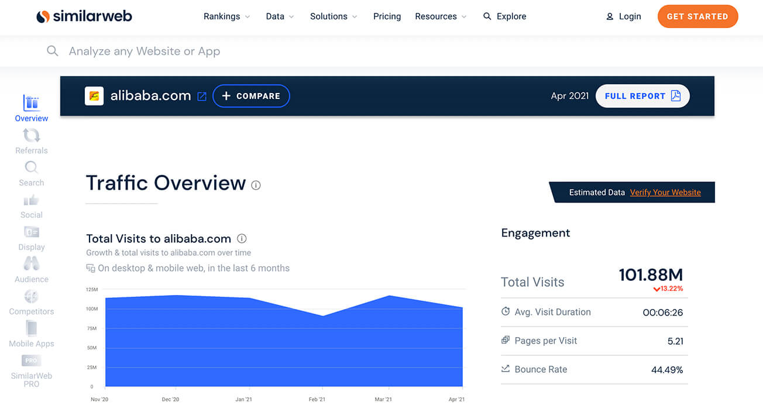Click the SimilarWeb PRO badge
763x412 pixels.
pos(32,360)
